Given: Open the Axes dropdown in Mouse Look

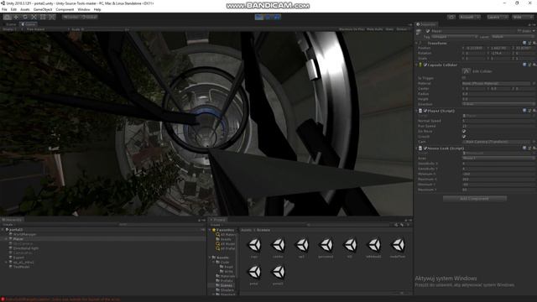Looking at the screenshot, I should click(x=498, y=159).
